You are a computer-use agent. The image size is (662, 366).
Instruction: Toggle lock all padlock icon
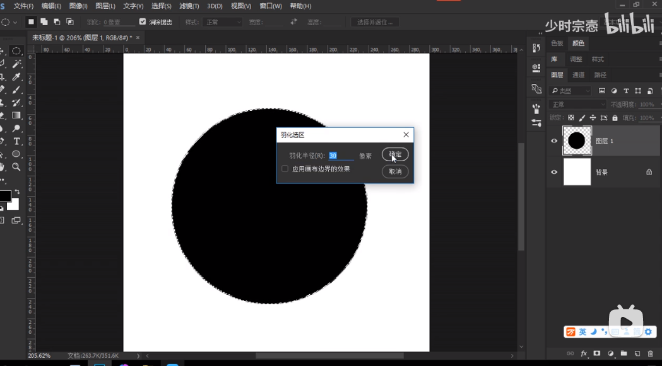point(615,118)
